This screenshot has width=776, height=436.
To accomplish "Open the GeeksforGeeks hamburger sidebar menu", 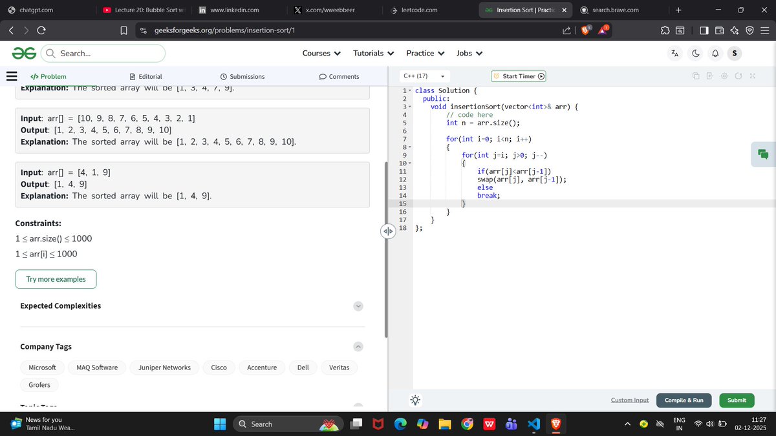I will tap(11, 76).
